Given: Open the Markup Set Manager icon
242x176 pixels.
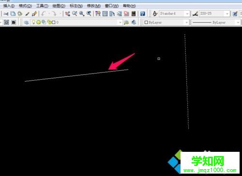Looking at the screenshot, I should tap(126, 14).
